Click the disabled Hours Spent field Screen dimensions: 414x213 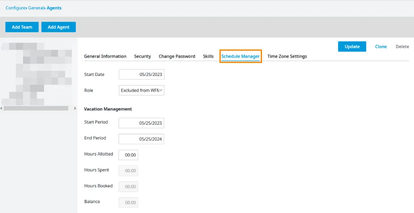(128, 171)
